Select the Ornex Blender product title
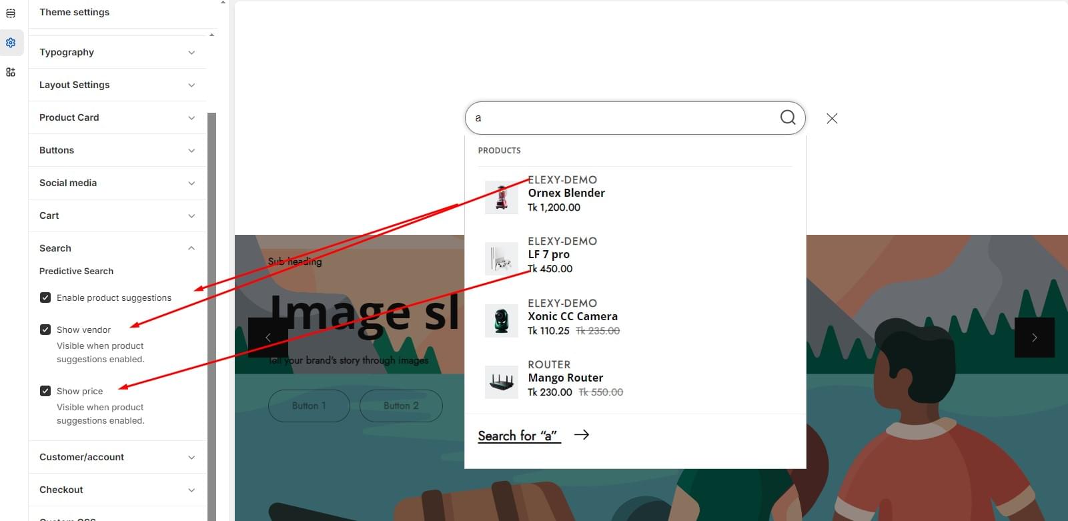The height and width of the screenshot is (521, 1068). [566, 193]
